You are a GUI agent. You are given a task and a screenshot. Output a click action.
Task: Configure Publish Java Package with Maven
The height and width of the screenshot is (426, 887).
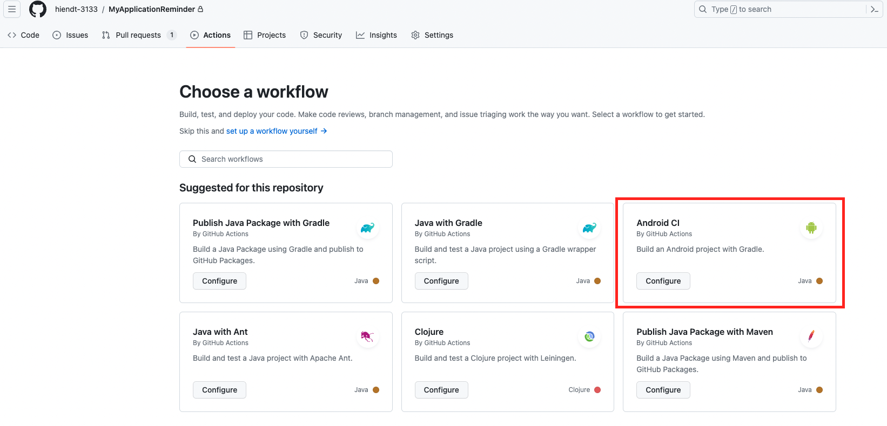663,390
